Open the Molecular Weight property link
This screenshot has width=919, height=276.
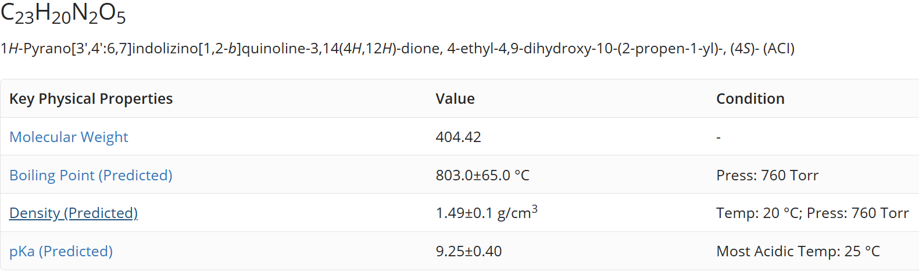click(x=69, y=137)
